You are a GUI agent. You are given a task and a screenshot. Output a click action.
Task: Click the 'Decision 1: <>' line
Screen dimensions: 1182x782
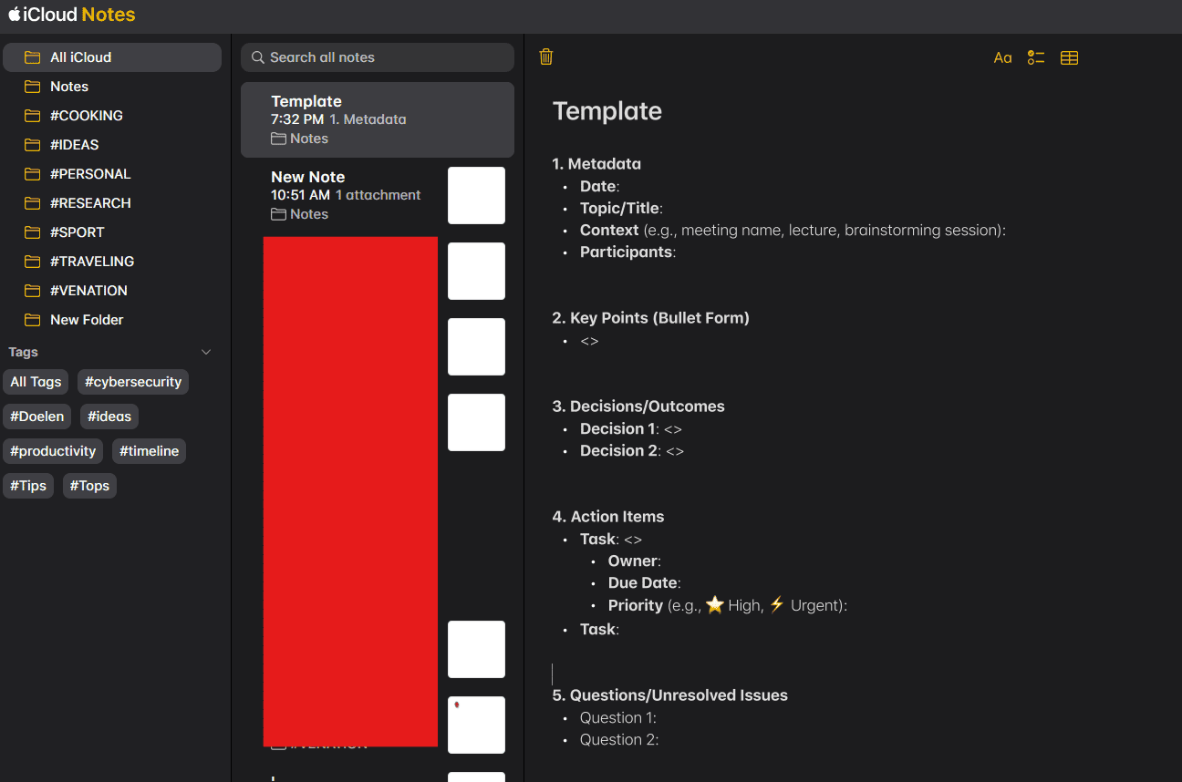(x=631, y=428)
